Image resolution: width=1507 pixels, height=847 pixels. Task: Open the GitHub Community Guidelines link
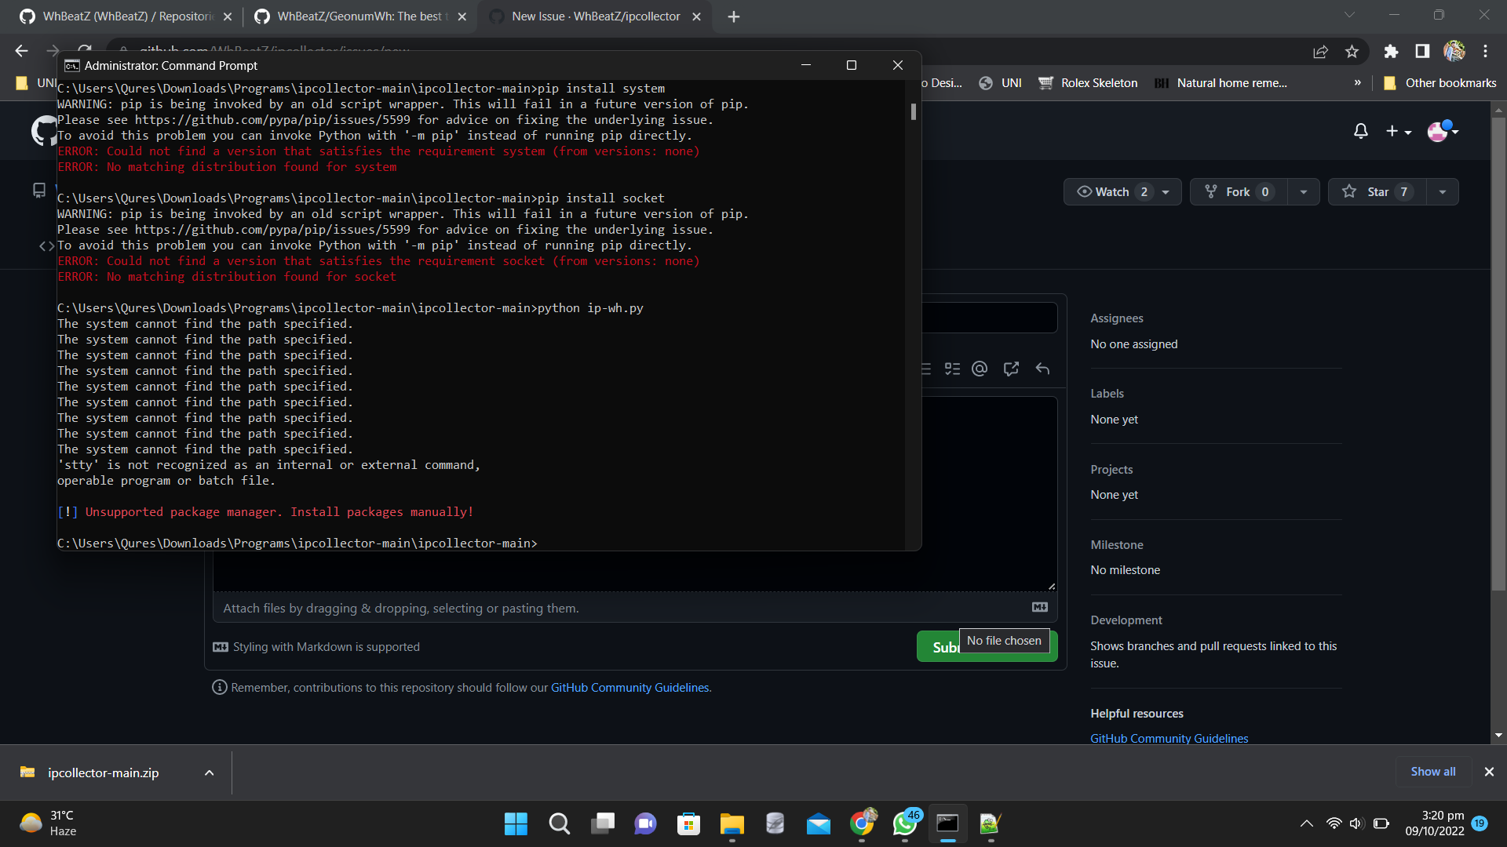1169,738
